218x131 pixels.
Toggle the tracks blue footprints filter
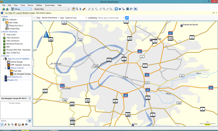(12, 124)
